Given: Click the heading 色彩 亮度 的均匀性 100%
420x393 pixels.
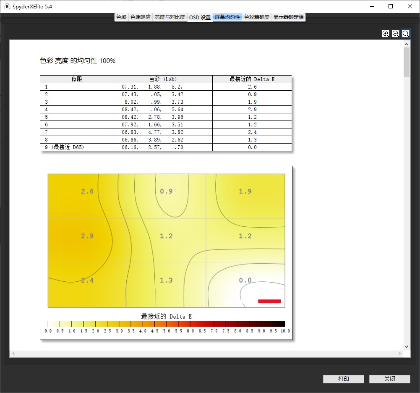Looking at the screenshot, I should [x=78, y=60].
